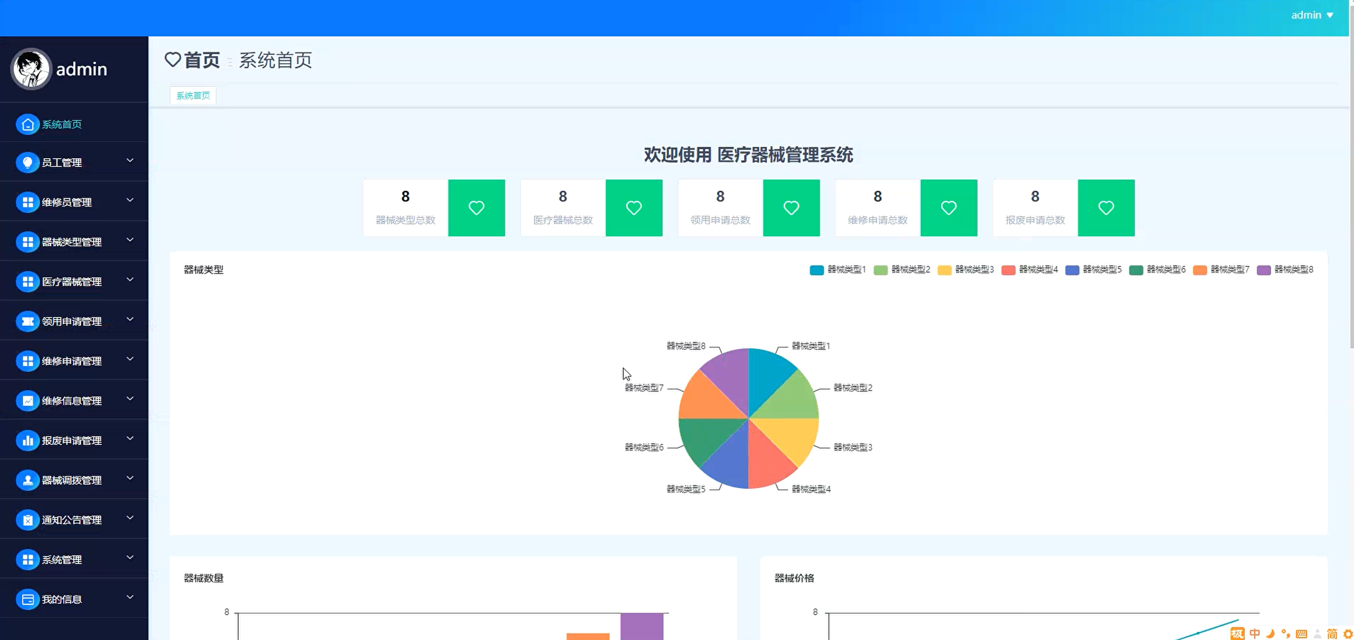This screenshot has height=640, width=1354.
Task: Open the 我的信息 menu item
Action: click(x=74, y=599)
